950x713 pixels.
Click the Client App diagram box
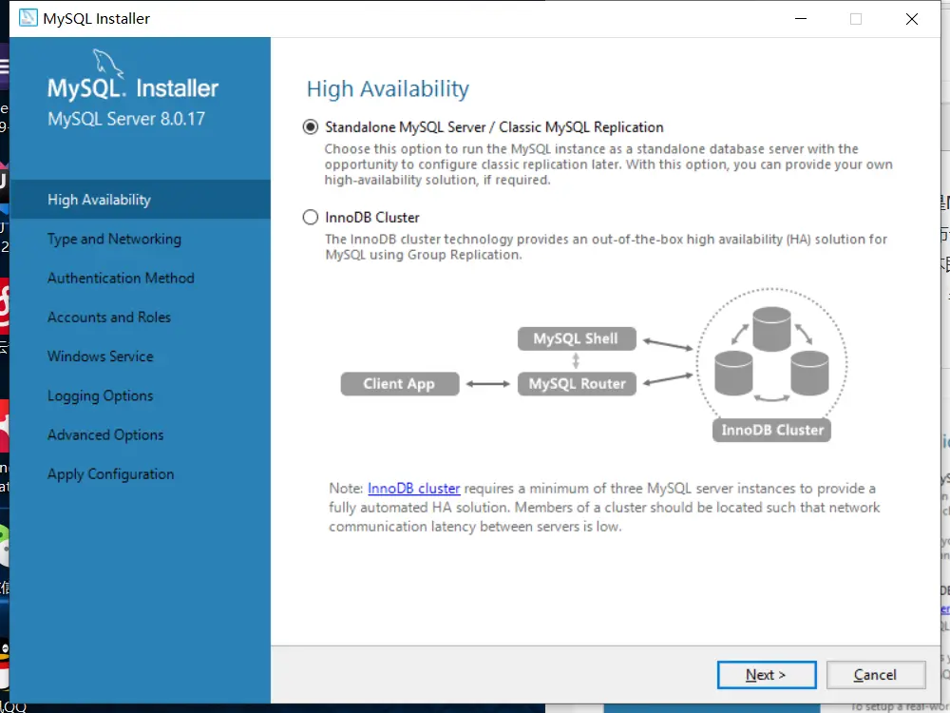(x=400, y=384)
